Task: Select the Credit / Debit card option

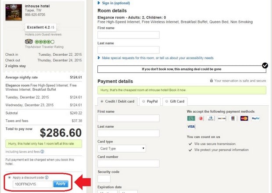Action: click(x=102, y=101)
